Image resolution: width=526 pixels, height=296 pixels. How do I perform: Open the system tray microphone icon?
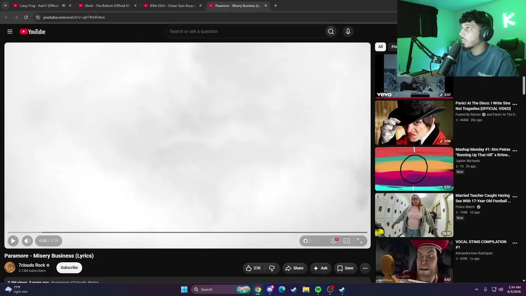485,289
